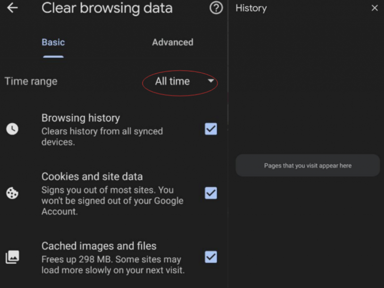This screenshot has height=288, width=384.
Task: Click the small triangle arrow beside All time
Action: point(211,81)
